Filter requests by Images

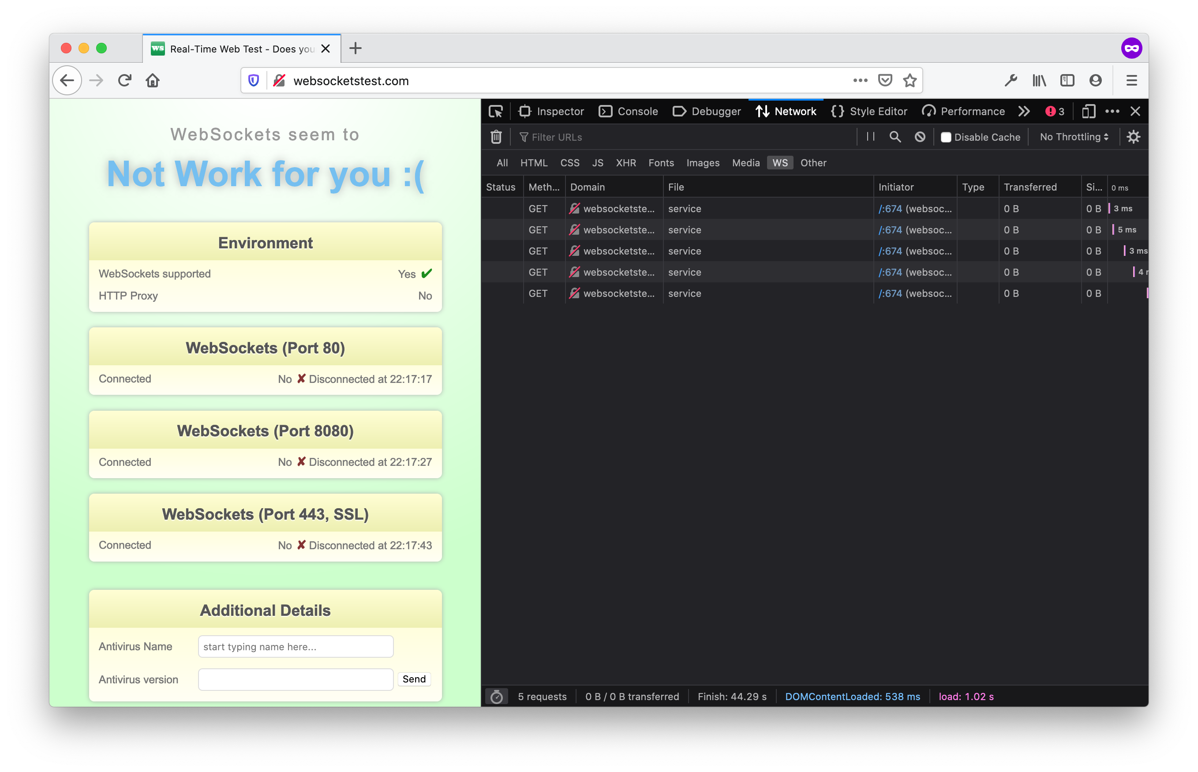(703, 162)
